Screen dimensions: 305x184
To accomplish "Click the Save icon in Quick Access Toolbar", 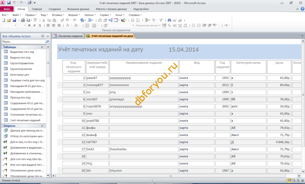I will pyautogui.click(x=9, y=3).
